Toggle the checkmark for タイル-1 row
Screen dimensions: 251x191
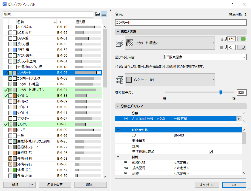[x=6, y=96]
